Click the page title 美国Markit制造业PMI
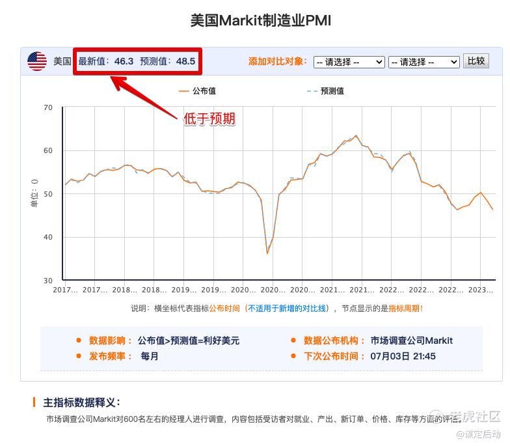Image resolution: width=510 pixels, height=446 pixels. click(260, 21)
